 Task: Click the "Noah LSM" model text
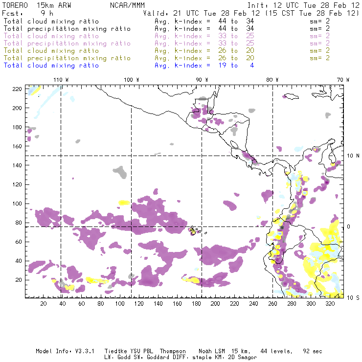(x=212, y=351)
